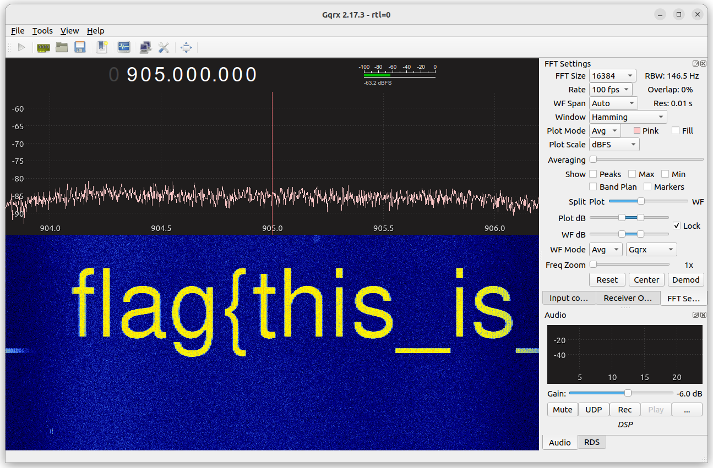Open the Window function dropdown showing Hamming
Viewport: 713px width, 468px height.
[628, 117]
